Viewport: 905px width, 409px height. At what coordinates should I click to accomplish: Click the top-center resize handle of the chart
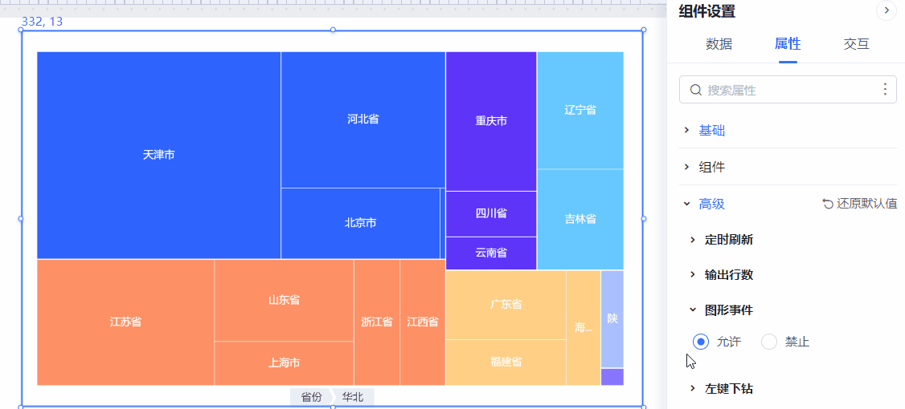coord(333,30)
